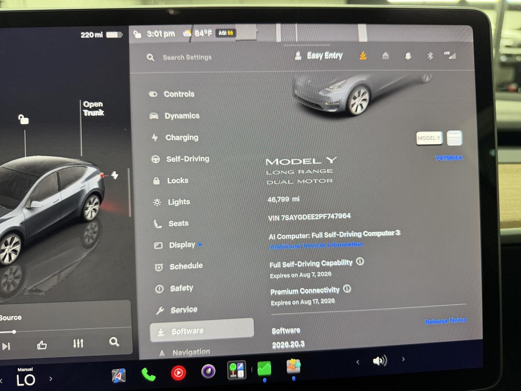Select Charging in the settings sidebar
This screenshot has height=391, width=521.
[x=175, y=137]
